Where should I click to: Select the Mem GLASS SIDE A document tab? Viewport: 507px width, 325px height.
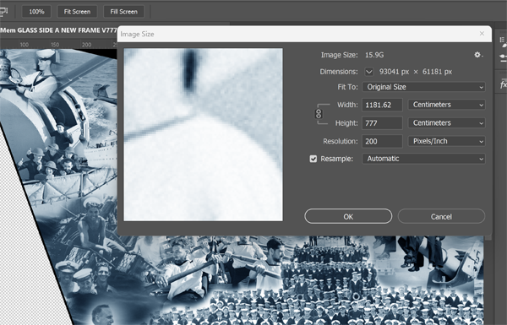[x=58, y=30]
